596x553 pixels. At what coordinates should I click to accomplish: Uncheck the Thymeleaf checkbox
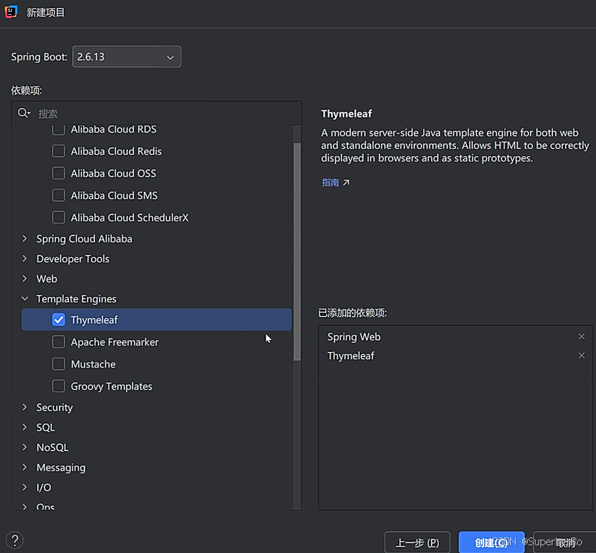point(58,320)
